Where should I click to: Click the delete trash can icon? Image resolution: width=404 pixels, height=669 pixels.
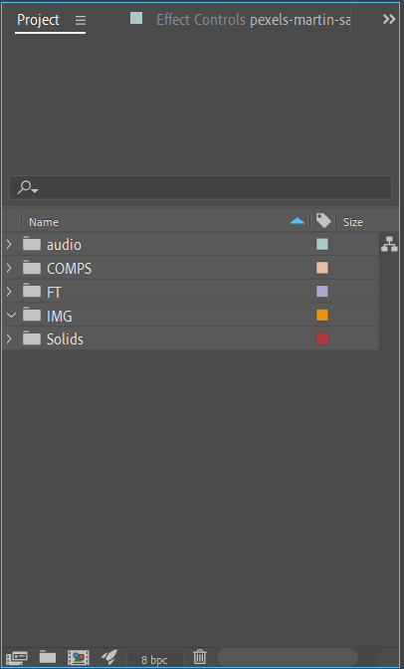click(x=200, y=657)
